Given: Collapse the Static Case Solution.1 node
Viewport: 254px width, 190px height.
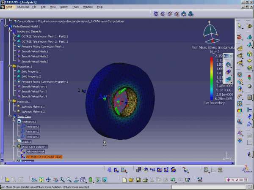Looking at the screenshot, I should click(14, 146).
